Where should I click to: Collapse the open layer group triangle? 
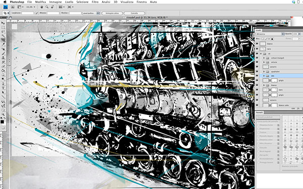(x=261, y=54)
